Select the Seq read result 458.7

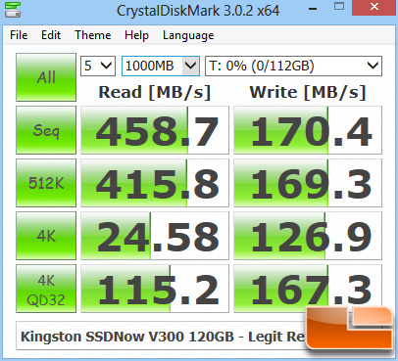pos(155,130)
